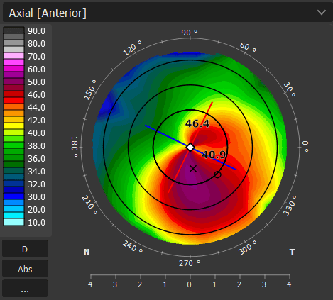Viewport: 333px width, 300px height.
Task: Click the 46.4 keratometry value label
Action: [197, 123]
